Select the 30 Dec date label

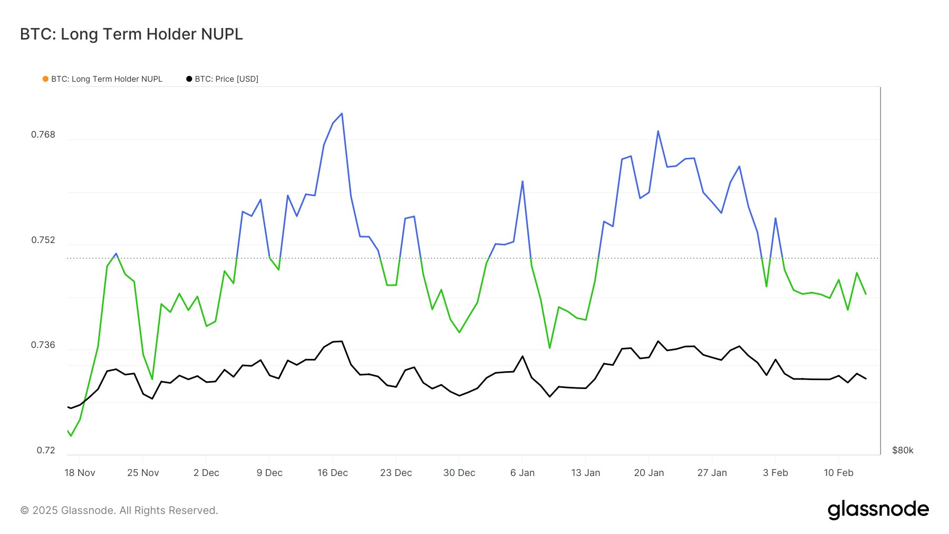tap(459, 473)
